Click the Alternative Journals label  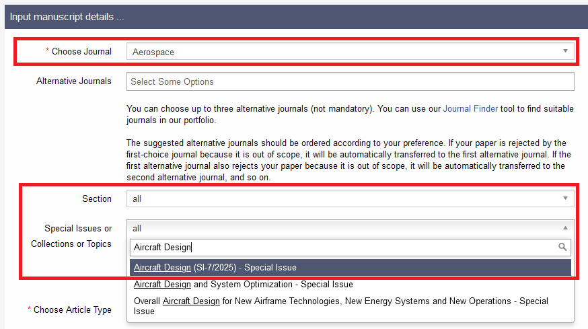74,81
